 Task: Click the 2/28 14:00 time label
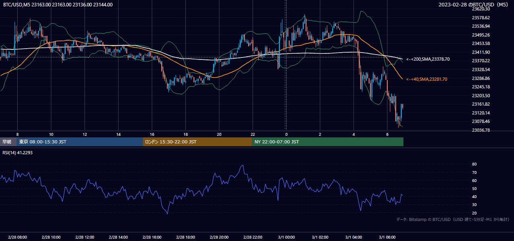[118, 237]
